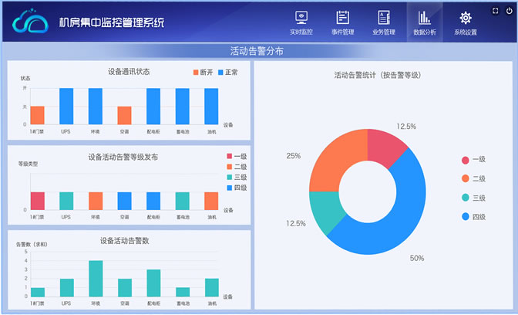Toggle 四级 legend in 设备活动告警等级发布 bar chart

[237, 188]
